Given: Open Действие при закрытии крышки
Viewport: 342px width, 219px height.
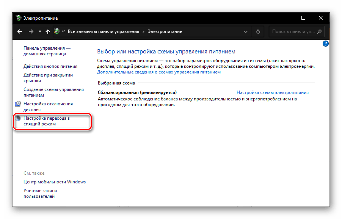Looking at the screenshot, I should [x=48, y=78].
